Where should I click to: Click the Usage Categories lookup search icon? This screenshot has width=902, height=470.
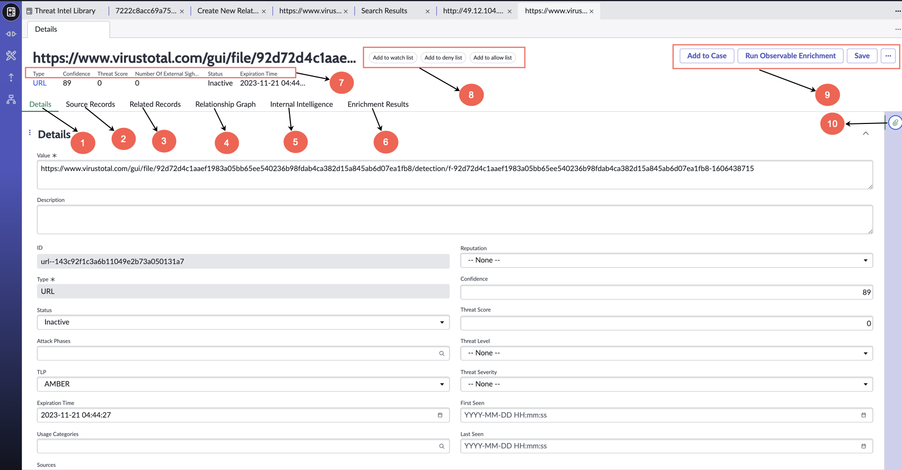point(442,446)
